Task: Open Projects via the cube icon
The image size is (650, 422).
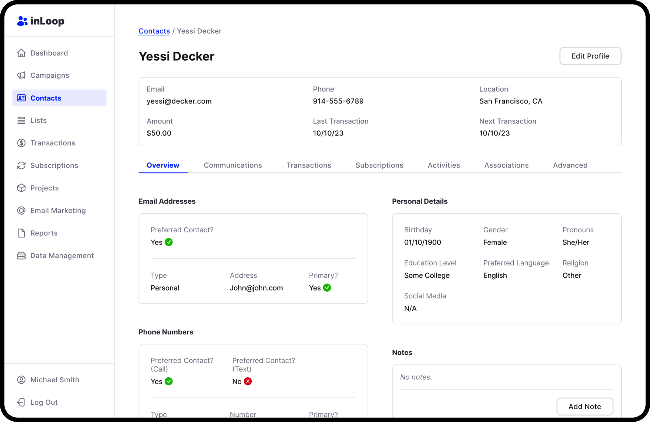Action: (x=21, y=188)
